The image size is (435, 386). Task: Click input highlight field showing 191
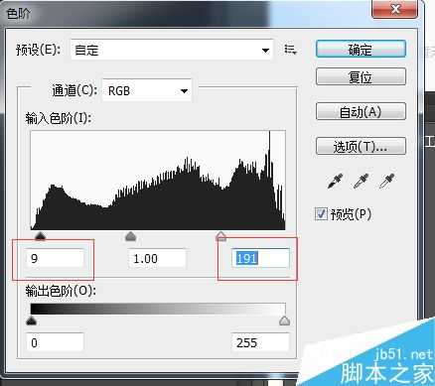260,258
